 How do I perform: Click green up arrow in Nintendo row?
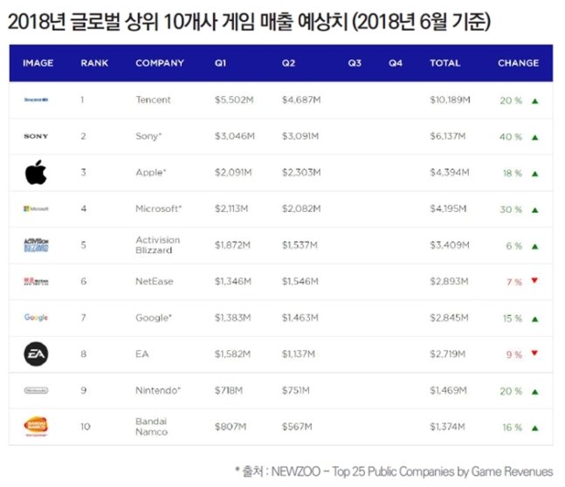click(535, 392)
